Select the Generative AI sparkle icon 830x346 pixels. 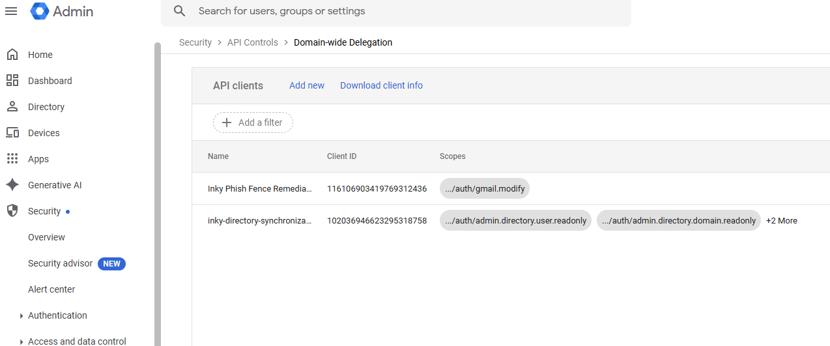click(x=12, y=185)
